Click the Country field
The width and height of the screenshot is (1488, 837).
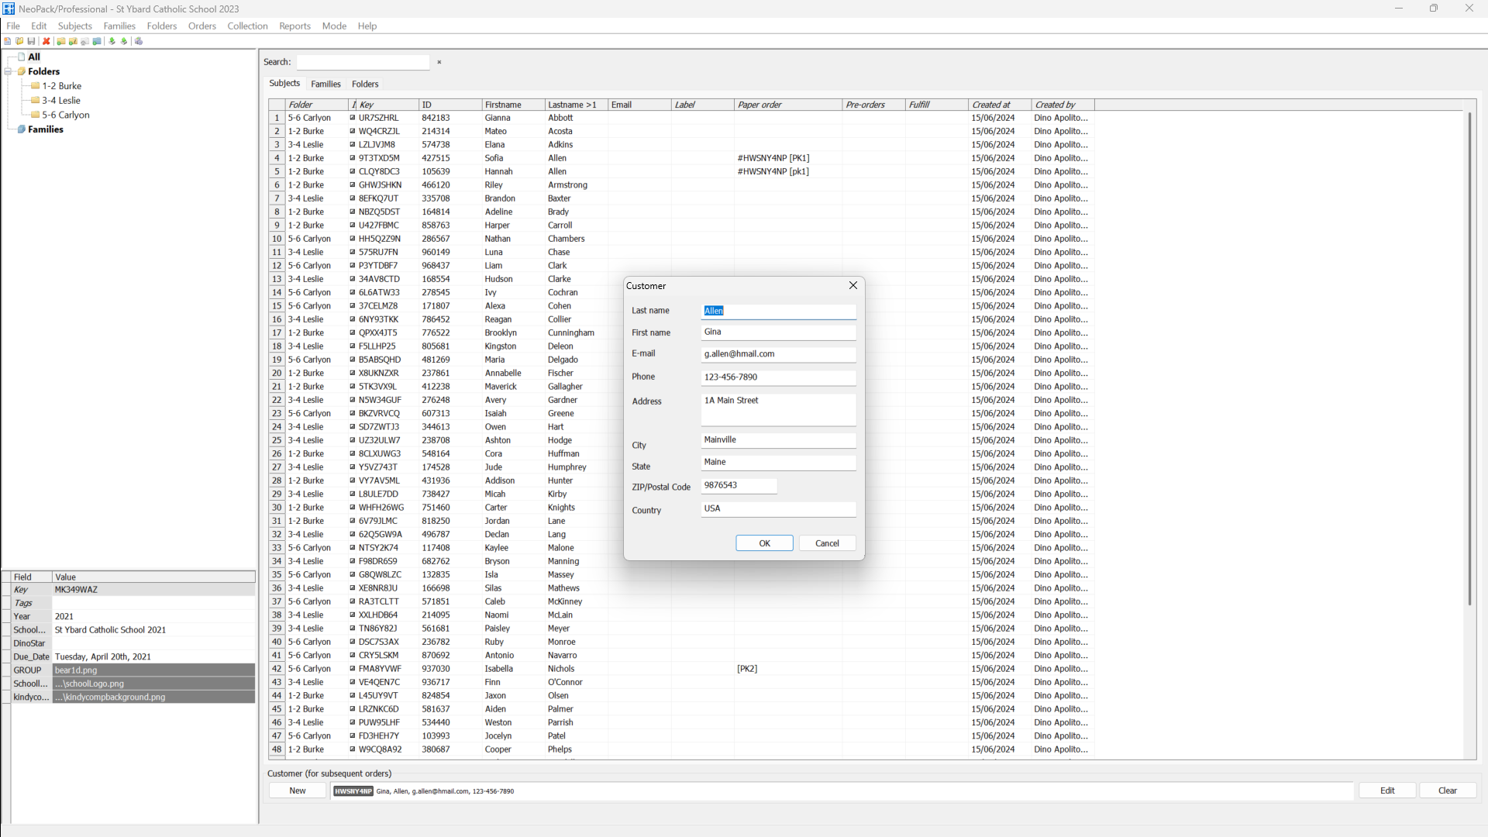(779, 508)
